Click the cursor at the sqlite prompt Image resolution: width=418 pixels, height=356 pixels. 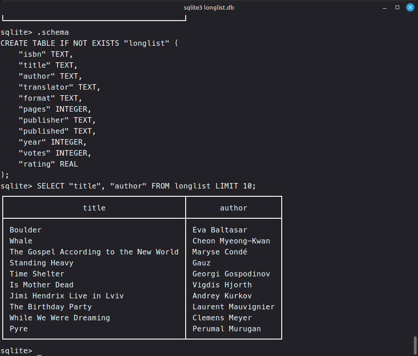[x=39, y=351]
